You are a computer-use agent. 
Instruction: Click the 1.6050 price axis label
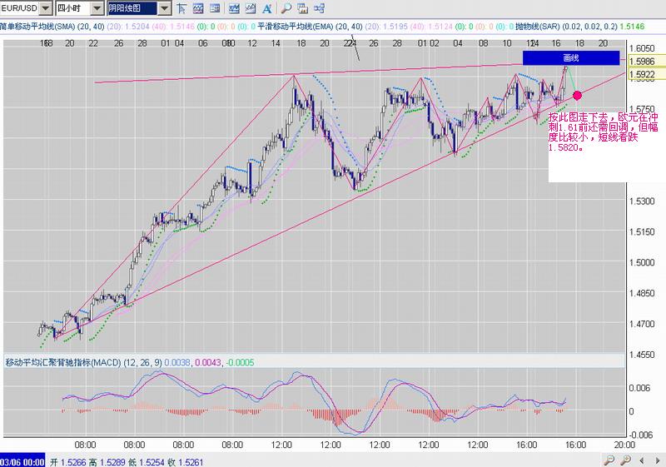click(x=642, y=48)
